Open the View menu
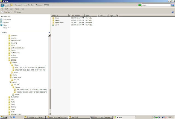 coord(11,9)
